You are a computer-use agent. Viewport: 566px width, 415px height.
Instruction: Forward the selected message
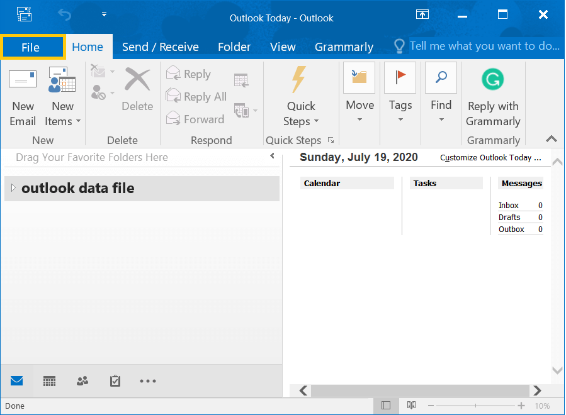pyautogui.click(x=195, y=119)
